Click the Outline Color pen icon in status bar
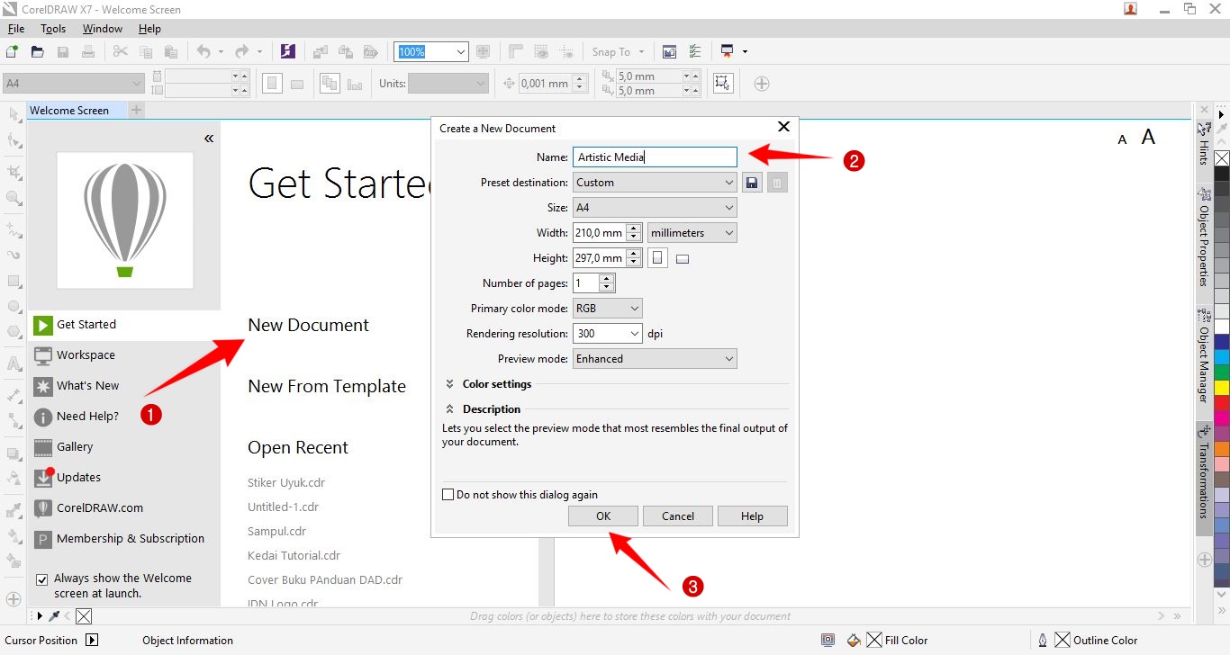 [x=1043, y=641]
